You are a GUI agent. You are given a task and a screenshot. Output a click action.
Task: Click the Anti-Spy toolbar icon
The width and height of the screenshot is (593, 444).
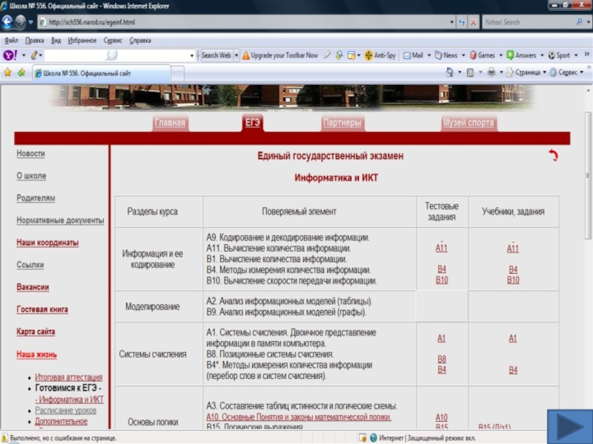tap(380, 55)
